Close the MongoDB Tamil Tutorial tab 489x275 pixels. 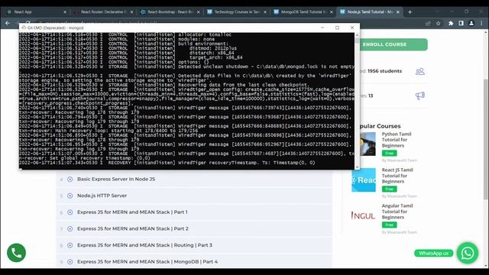[332, 12]
